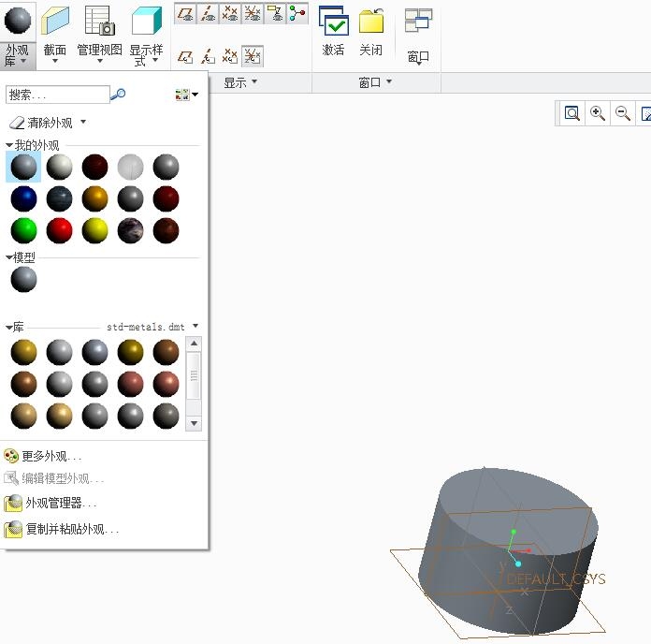Click the 管理视图 (Manage Views) icon

tap(99, 22)
